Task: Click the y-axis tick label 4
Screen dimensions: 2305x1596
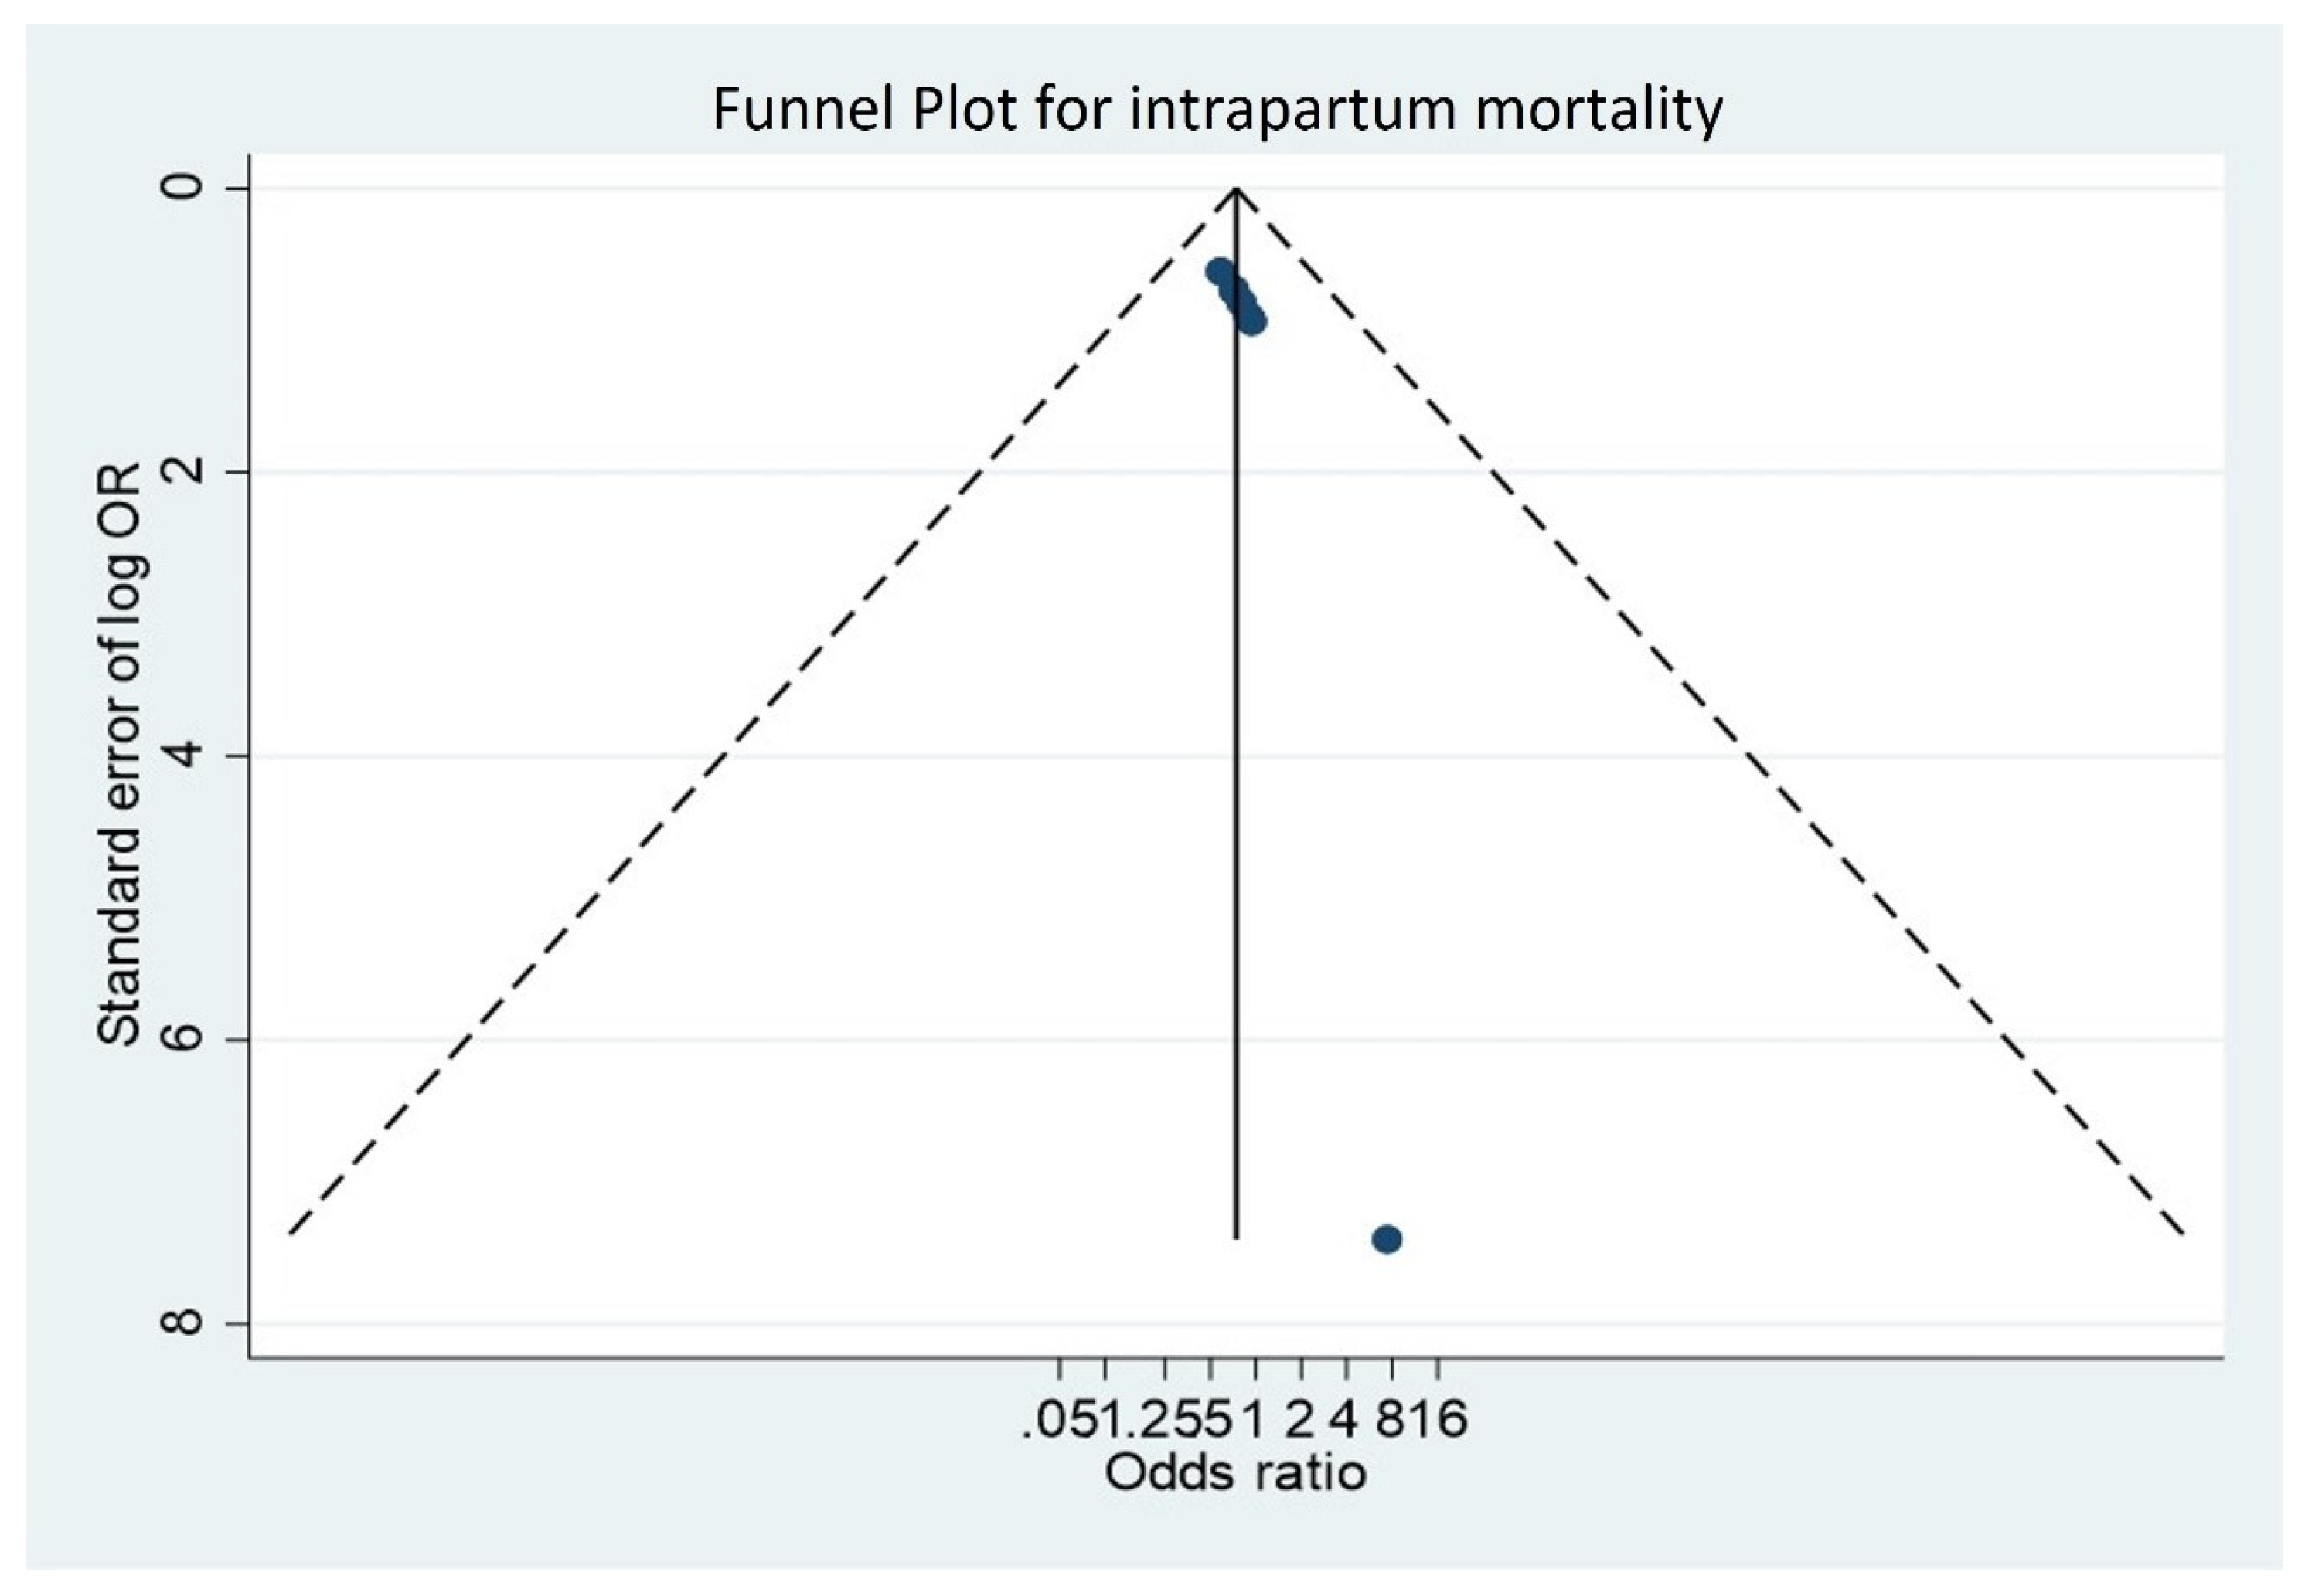Action: click(183, 756)
